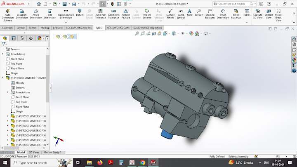Click the Datum tool
Viewport: 297px width, 167px height.
80,12
